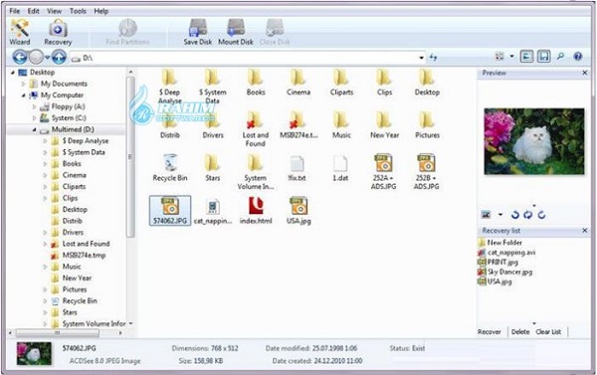Image resolution: width=597 pixels, height=375 pixels.
Task: Select the index.html file
Action: tap(256, 211)
